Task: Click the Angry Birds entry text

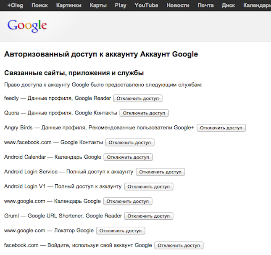Action: (99, 127)
